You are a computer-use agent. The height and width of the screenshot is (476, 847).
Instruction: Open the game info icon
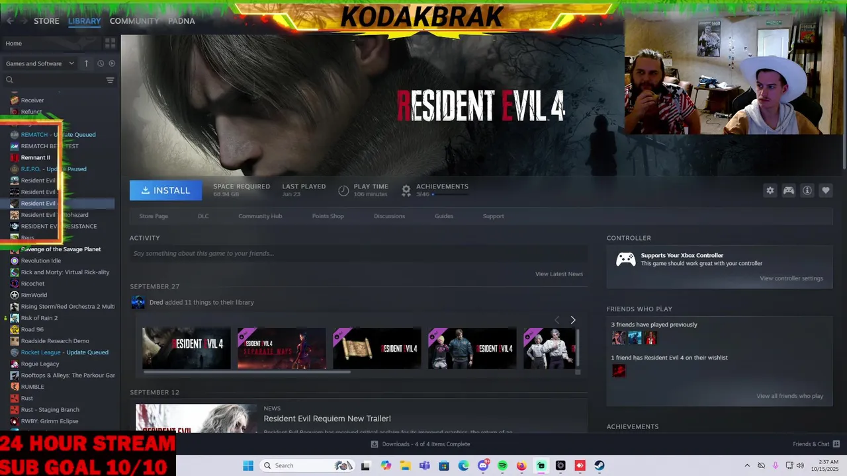[807, 190]
